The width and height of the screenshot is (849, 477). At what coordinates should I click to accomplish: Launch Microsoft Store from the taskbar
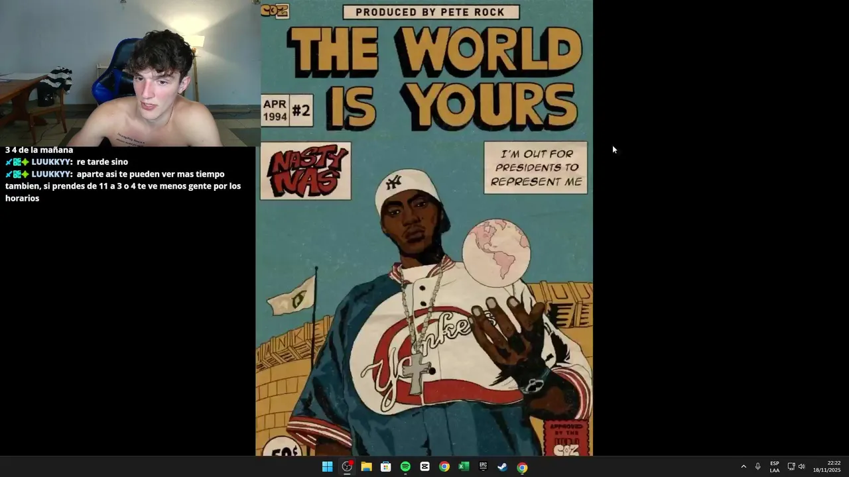click(385, 467)
